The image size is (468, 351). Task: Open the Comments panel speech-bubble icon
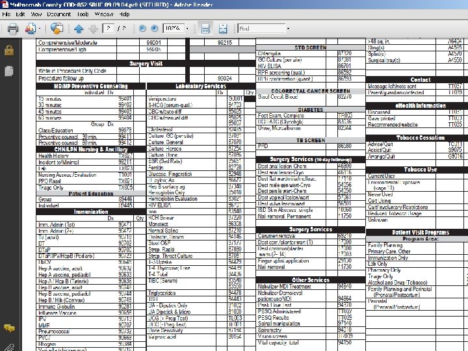pyautogui.click(x=9, y=328)
